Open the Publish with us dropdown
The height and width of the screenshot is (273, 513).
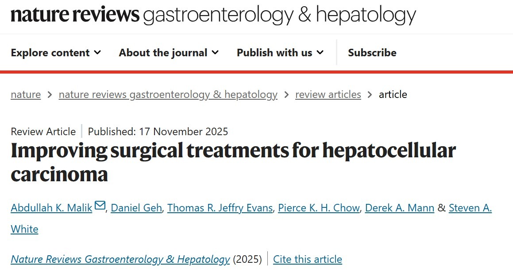[x=274, y=52]
